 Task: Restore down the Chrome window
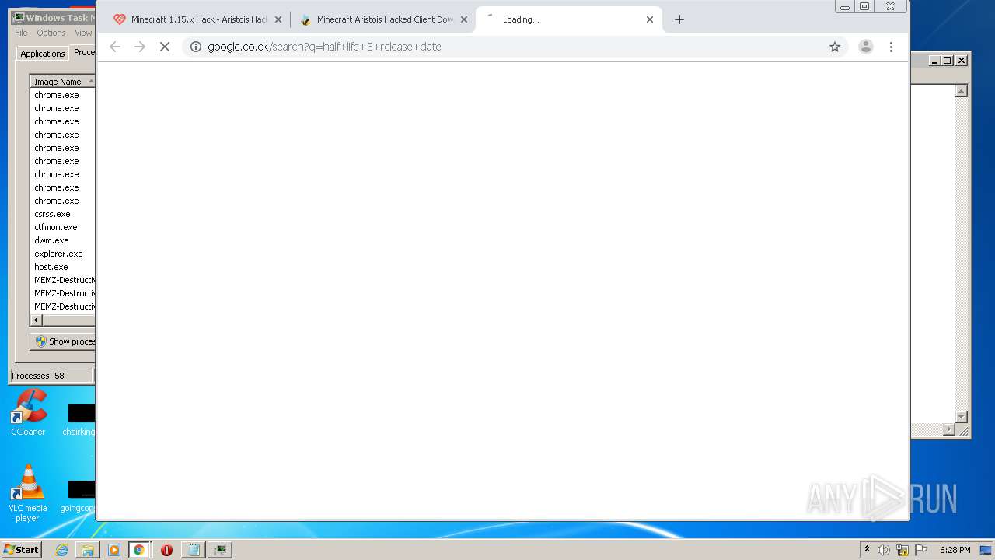click(x=864, y=6)
